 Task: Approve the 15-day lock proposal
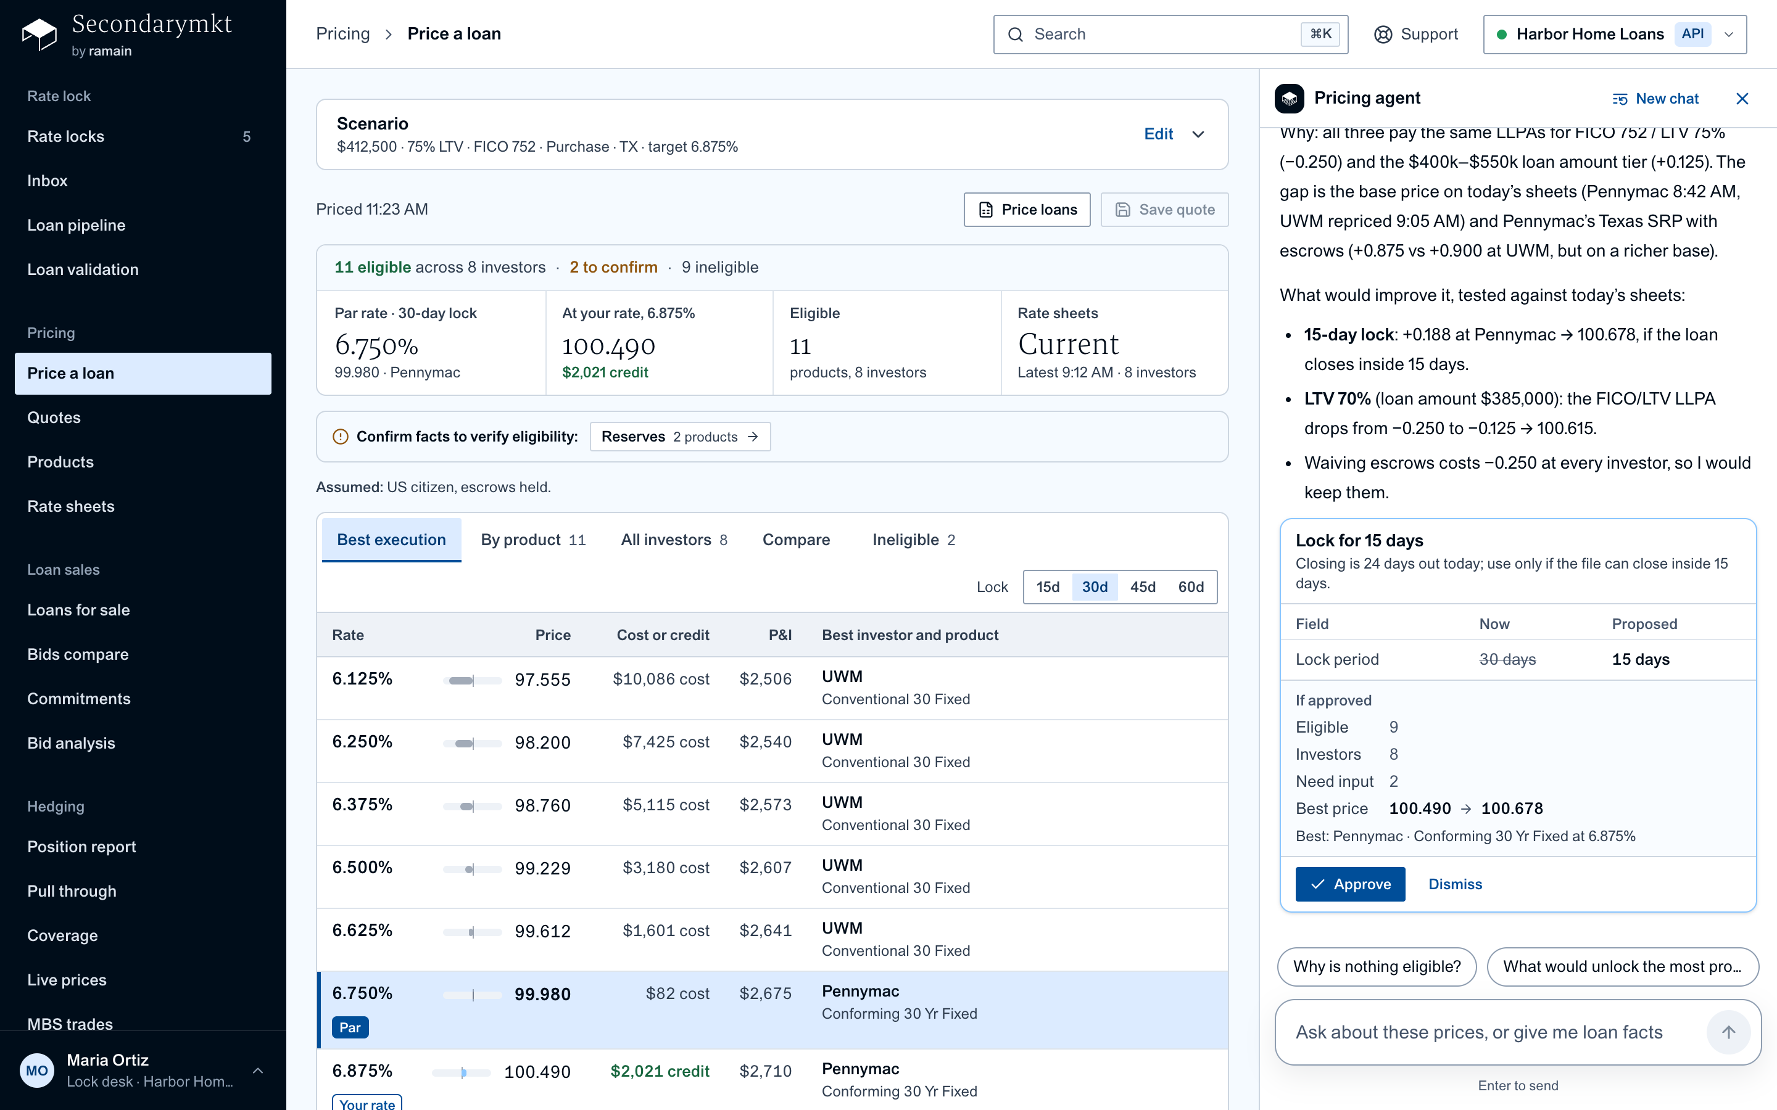click(x=1349, y=884)
